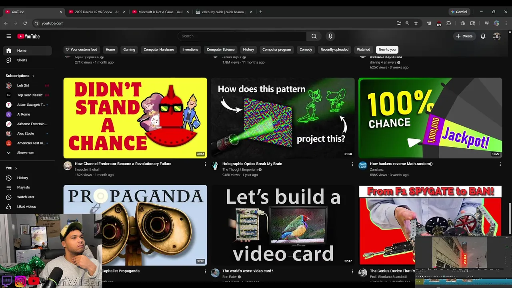Open options menu for world's worst video card
Image resolution: width=512 pixels, height=288 pixels.
(352, 271)
